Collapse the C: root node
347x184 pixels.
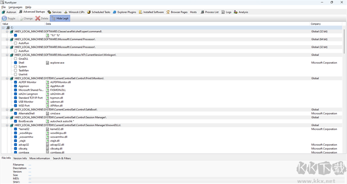[3, 28]
